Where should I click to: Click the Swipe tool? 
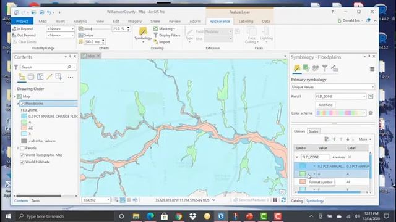point(86,35)
